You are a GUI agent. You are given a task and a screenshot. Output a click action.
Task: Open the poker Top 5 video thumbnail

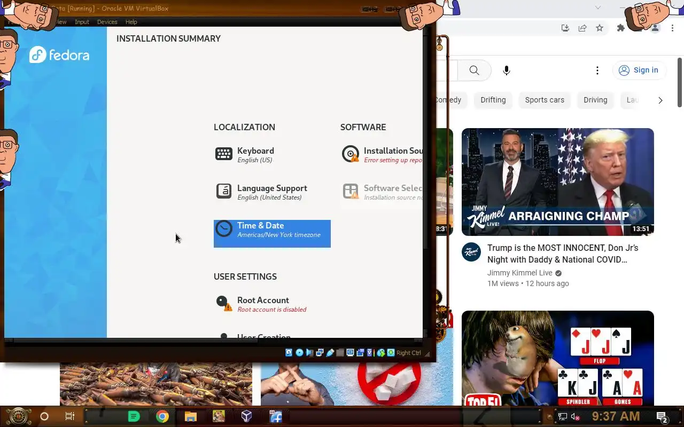point(558,358)
